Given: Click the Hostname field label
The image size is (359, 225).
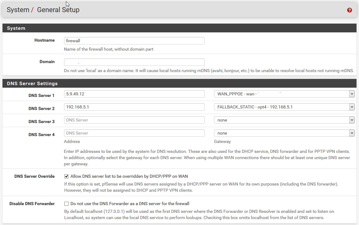Looking at the screenshot, I should 44,40.
